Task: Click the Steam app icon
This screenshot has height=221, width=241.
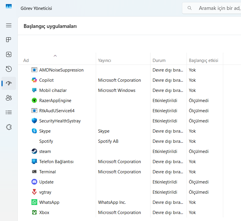Action: (34, 152)
